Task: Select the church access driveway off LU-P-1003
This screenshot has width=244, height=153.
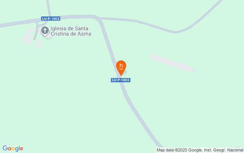Action: click(x=36, y=31)
